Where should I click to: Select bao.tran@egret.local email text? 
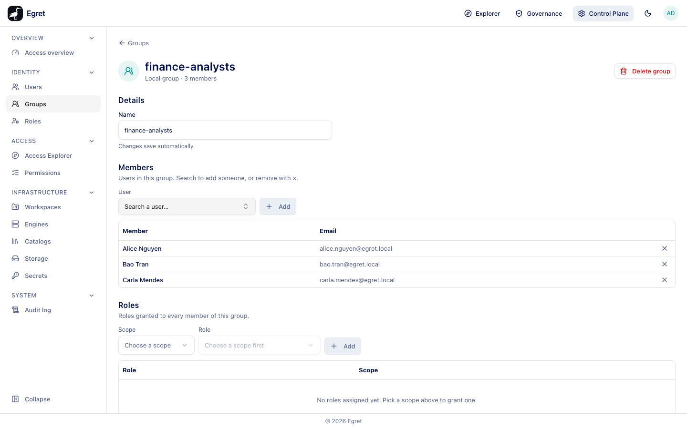pyautogui.click(x=350, y=265)
